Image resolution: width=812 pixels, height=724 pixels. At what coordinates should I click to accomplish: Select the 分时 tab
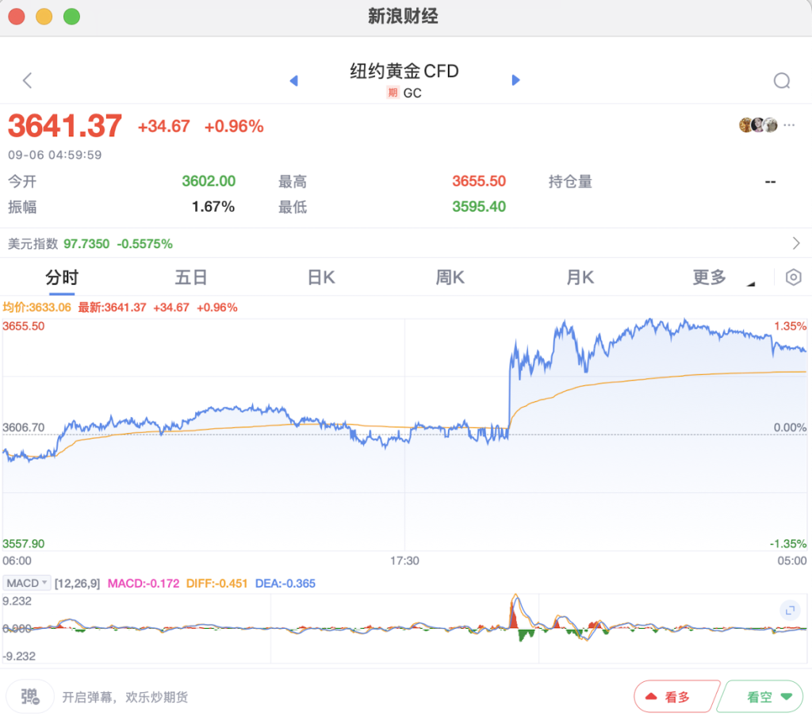(62, 278)
